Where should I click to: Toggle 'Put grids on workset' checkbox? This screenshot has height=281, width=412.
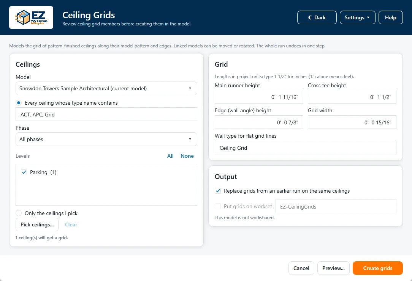[218, 206]
